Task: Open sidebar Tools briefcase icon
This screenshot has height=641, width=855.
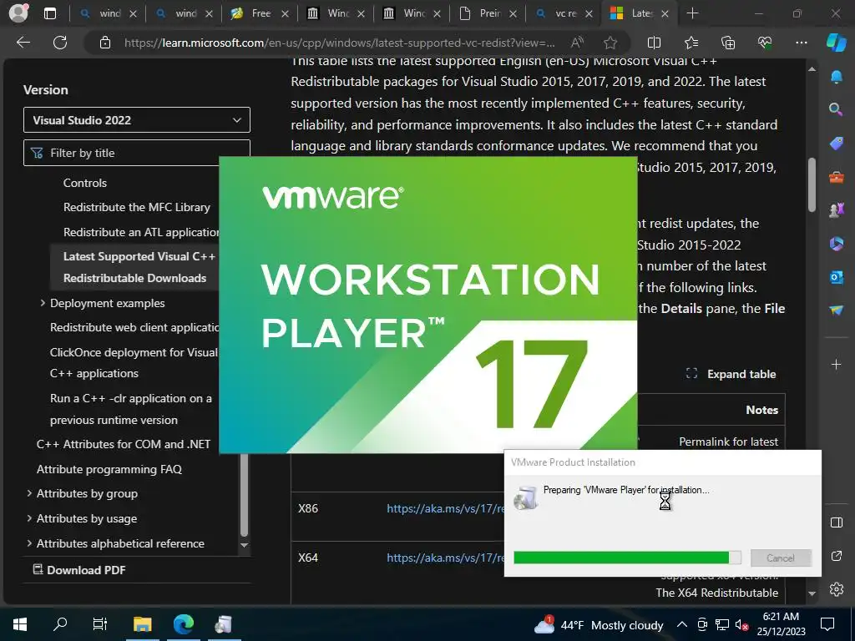Action: [x=836, y=177]
